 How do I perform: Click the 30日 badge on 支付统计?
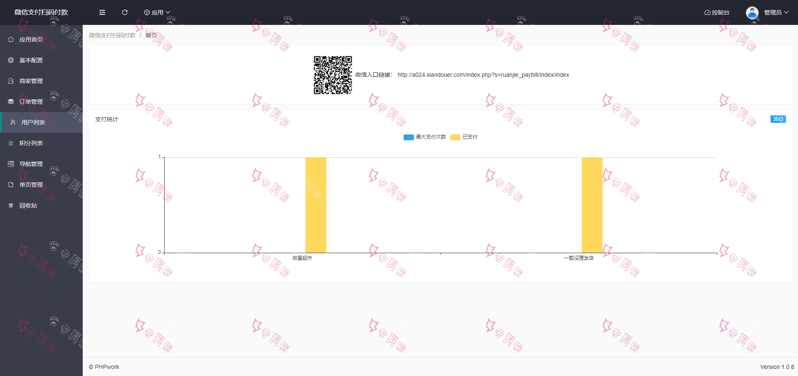point(778,119)
